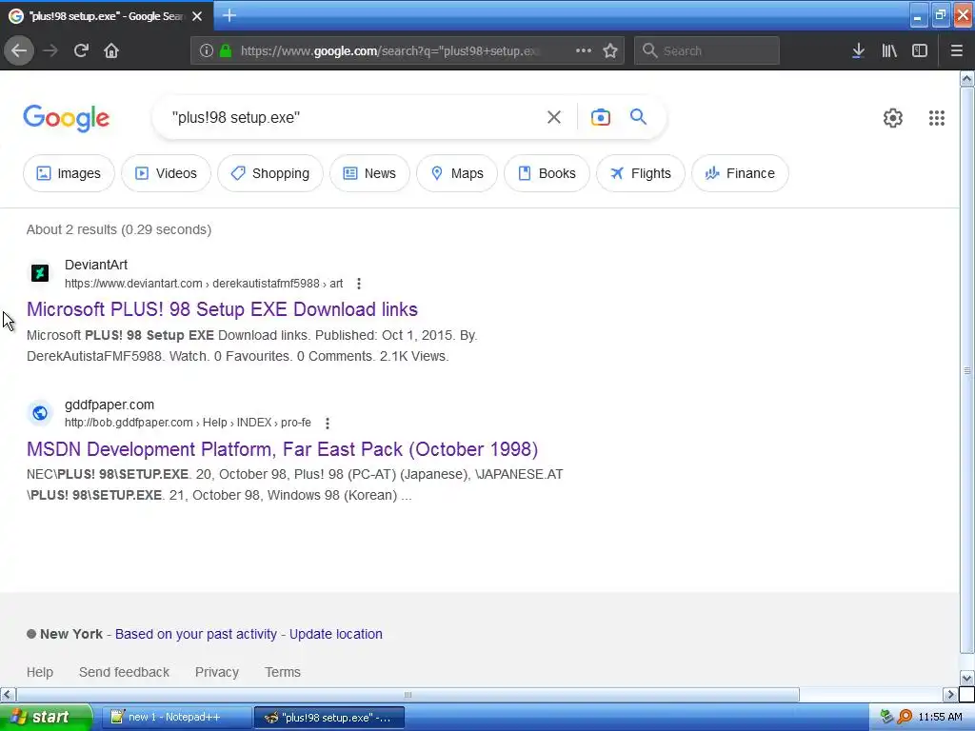Click the gddfpaper.com globe favicon
The image size is (975, 731).
pyautogui.click(x=40, y=413)
